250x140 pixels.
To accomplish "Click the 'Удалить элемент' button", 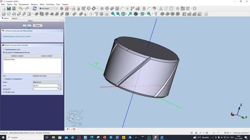I will click(x=47, y=56).
